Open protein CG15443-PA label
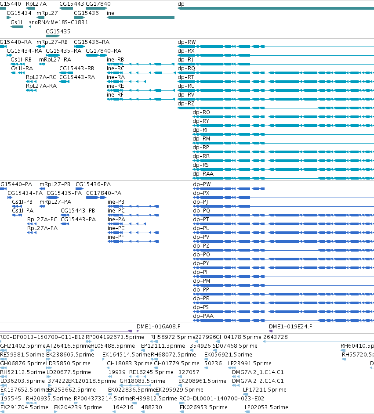Image resolution: width=374 pixels, height=414 pixels. [x=78, y=220]
